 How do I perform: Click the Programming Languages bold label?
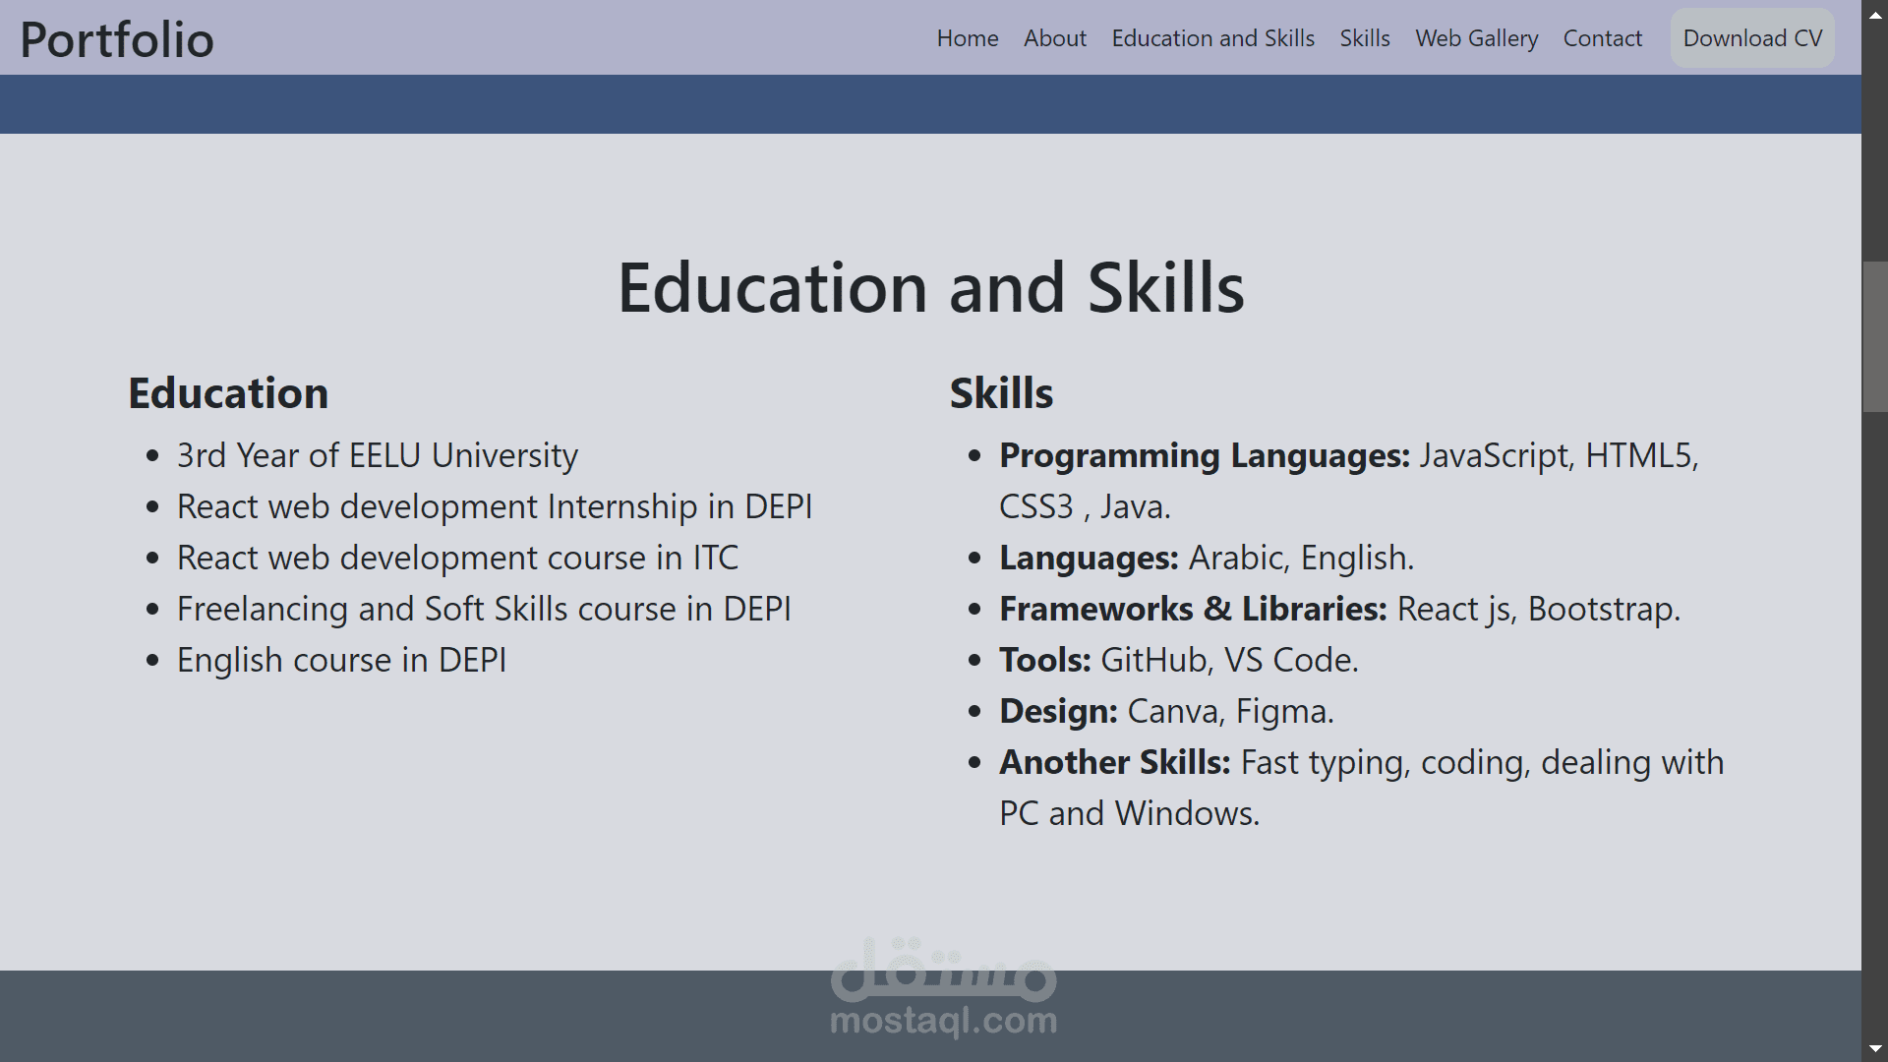click(x=1204, y=455)
